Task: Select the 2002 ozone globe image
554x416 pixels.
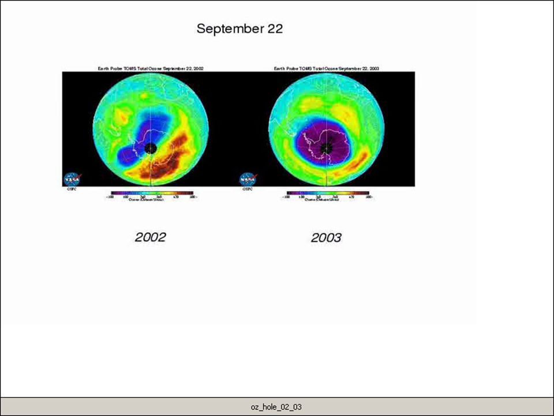Action: tap(151, 130)
